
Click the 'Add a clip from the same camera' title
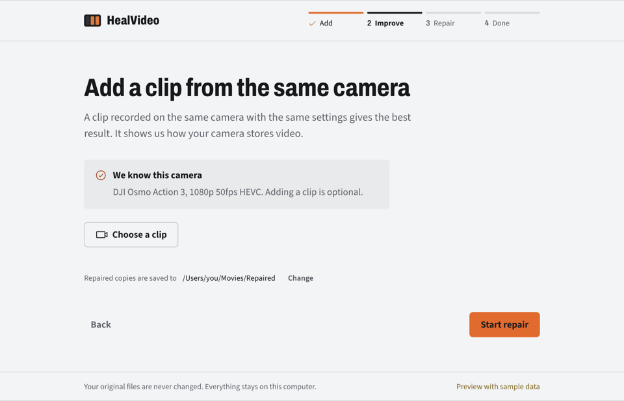pyautogui.click(x=247, y=88)
